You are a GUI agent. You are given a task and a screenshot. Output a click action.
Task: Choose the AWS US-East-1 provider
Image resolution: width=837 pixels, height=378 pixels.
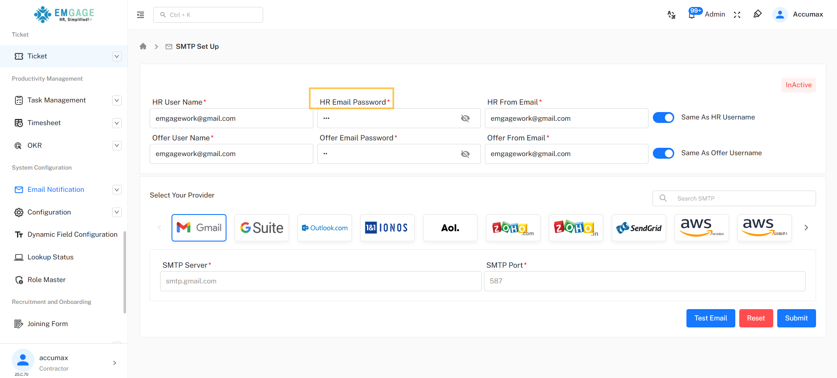[x=765, y=228]
